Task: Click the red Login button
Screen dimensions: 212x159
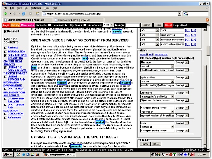Action: [x=6, y=25]
